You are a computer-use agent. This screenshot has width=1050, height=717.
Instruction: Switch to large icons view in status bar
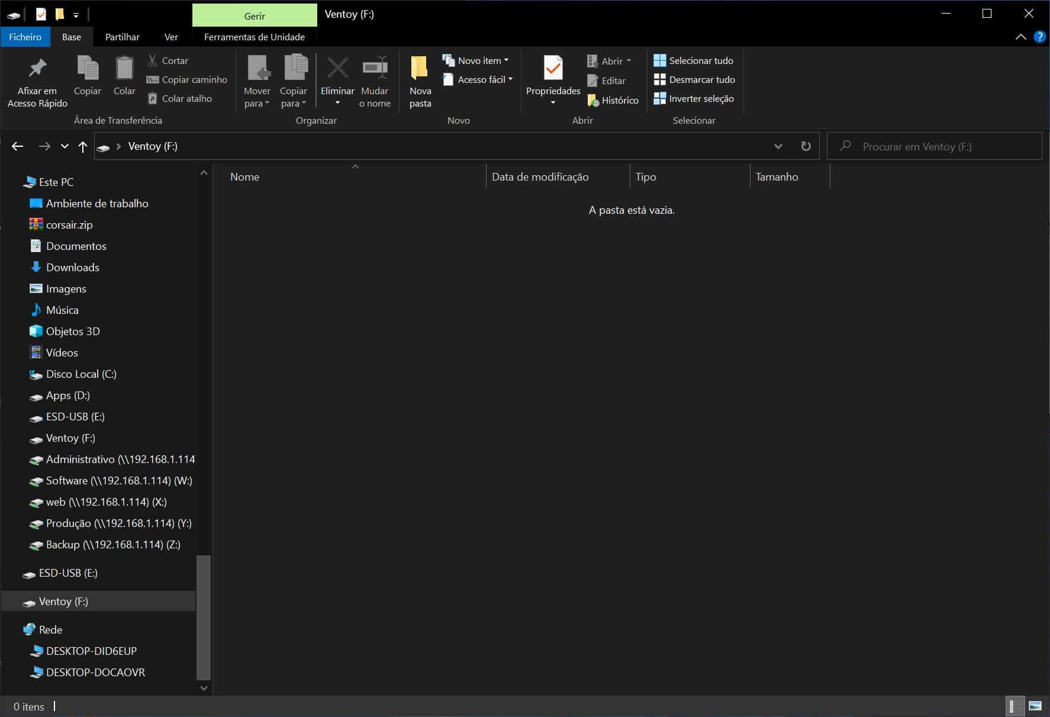point(1035,706)
